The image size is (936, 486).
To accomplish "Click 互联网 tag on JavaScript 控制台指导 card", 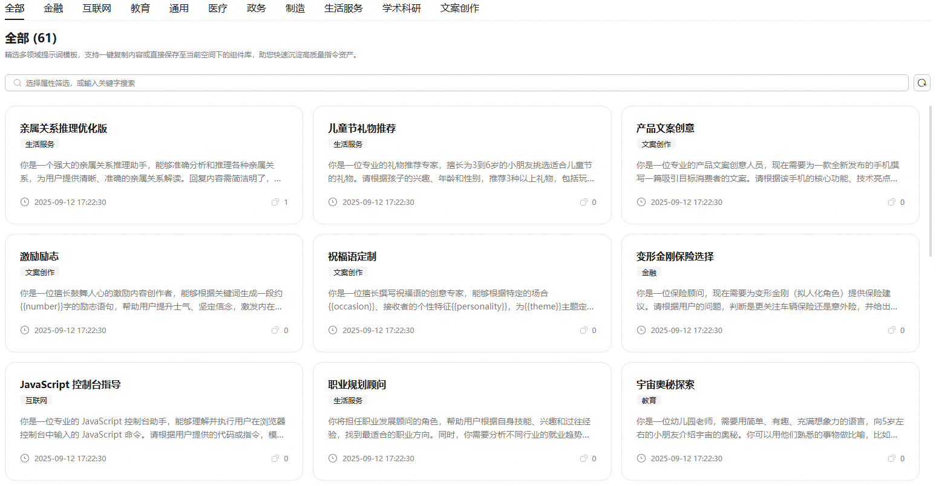I will coord(36,401).
